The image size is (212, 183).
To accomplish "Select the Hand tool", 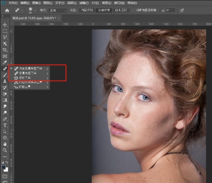I will [x=5, y=144].
